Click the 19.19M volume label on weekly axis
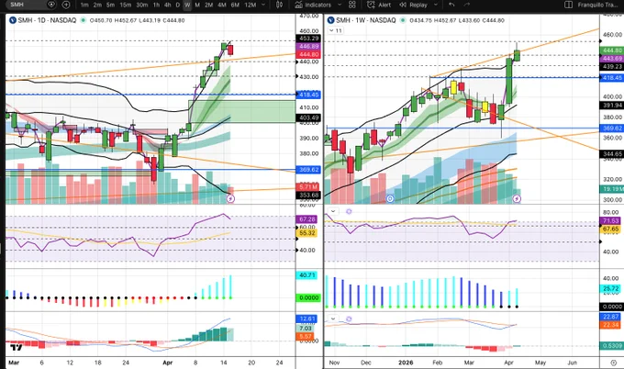Viewport: 624px width, 369px height. coord(612,189)
